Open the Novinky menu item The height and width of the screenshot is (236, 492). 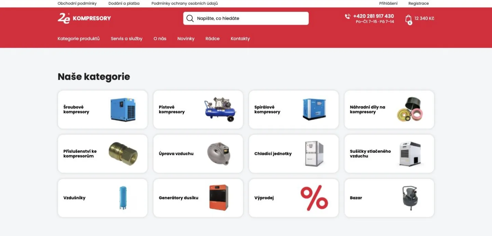pyautogui.click(x=186, y=39)
